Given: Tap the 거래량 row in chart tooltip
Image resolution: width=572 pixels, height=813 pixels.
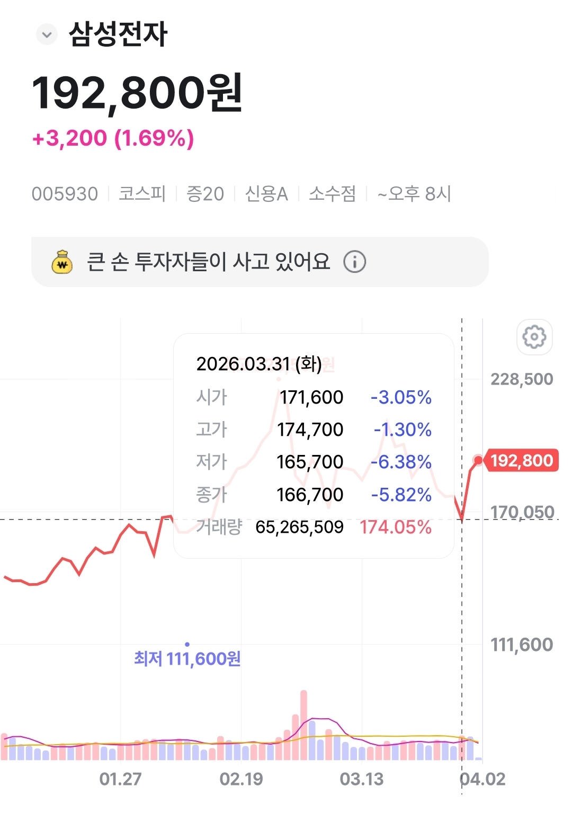Looking at the screenshot, I should [314, 527].
